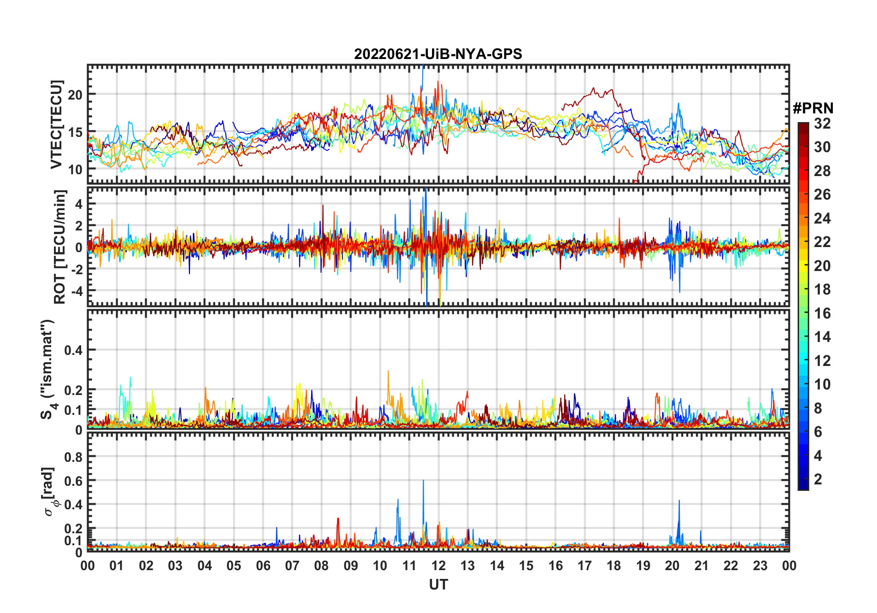877x613 pixels.
Task: Click the plot title 20220621-UiB-NYA-GPS
Action: [438, 54]
